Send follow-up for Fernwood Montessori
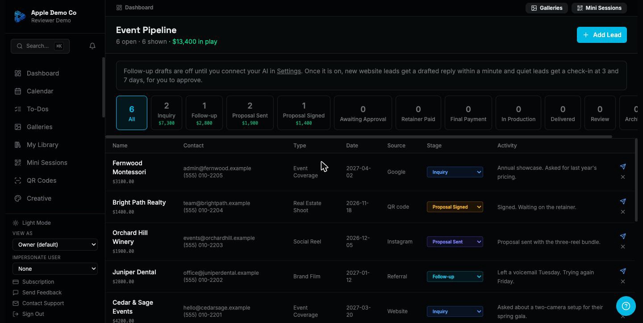The height and width of the screenshot is (323, 643). pos(623,167)
